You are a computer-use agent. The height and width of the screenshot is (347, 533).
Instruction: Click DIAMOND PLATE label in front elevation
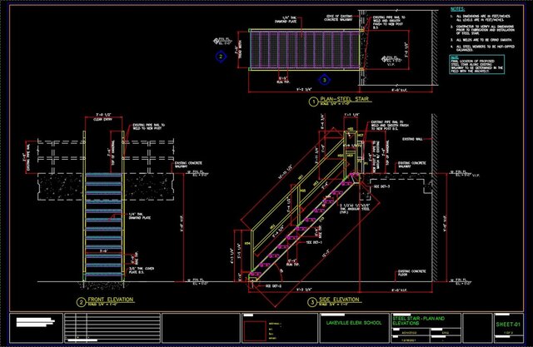[x=140, y=216]
